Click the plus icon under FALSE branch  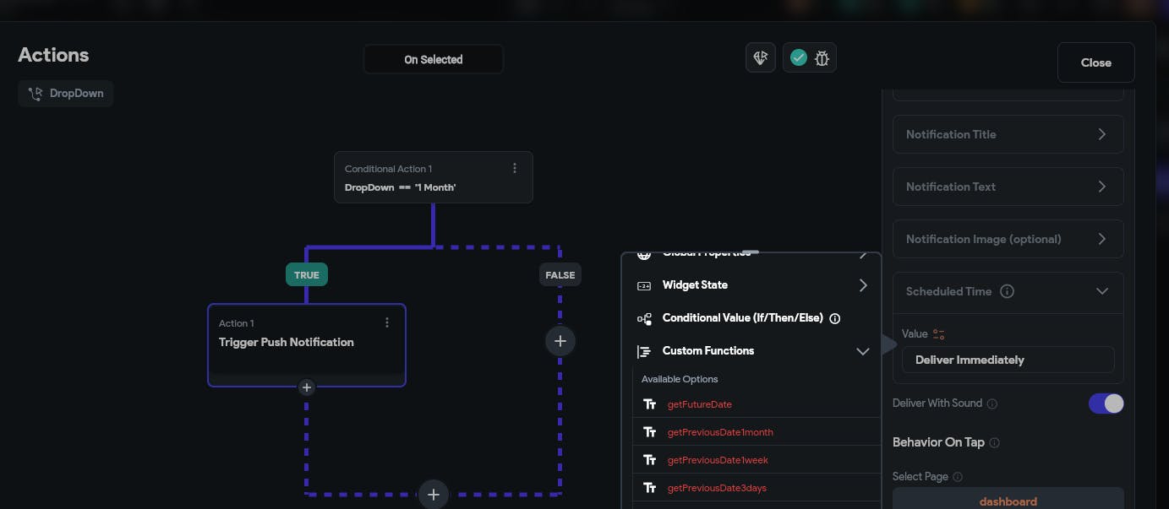560,340
